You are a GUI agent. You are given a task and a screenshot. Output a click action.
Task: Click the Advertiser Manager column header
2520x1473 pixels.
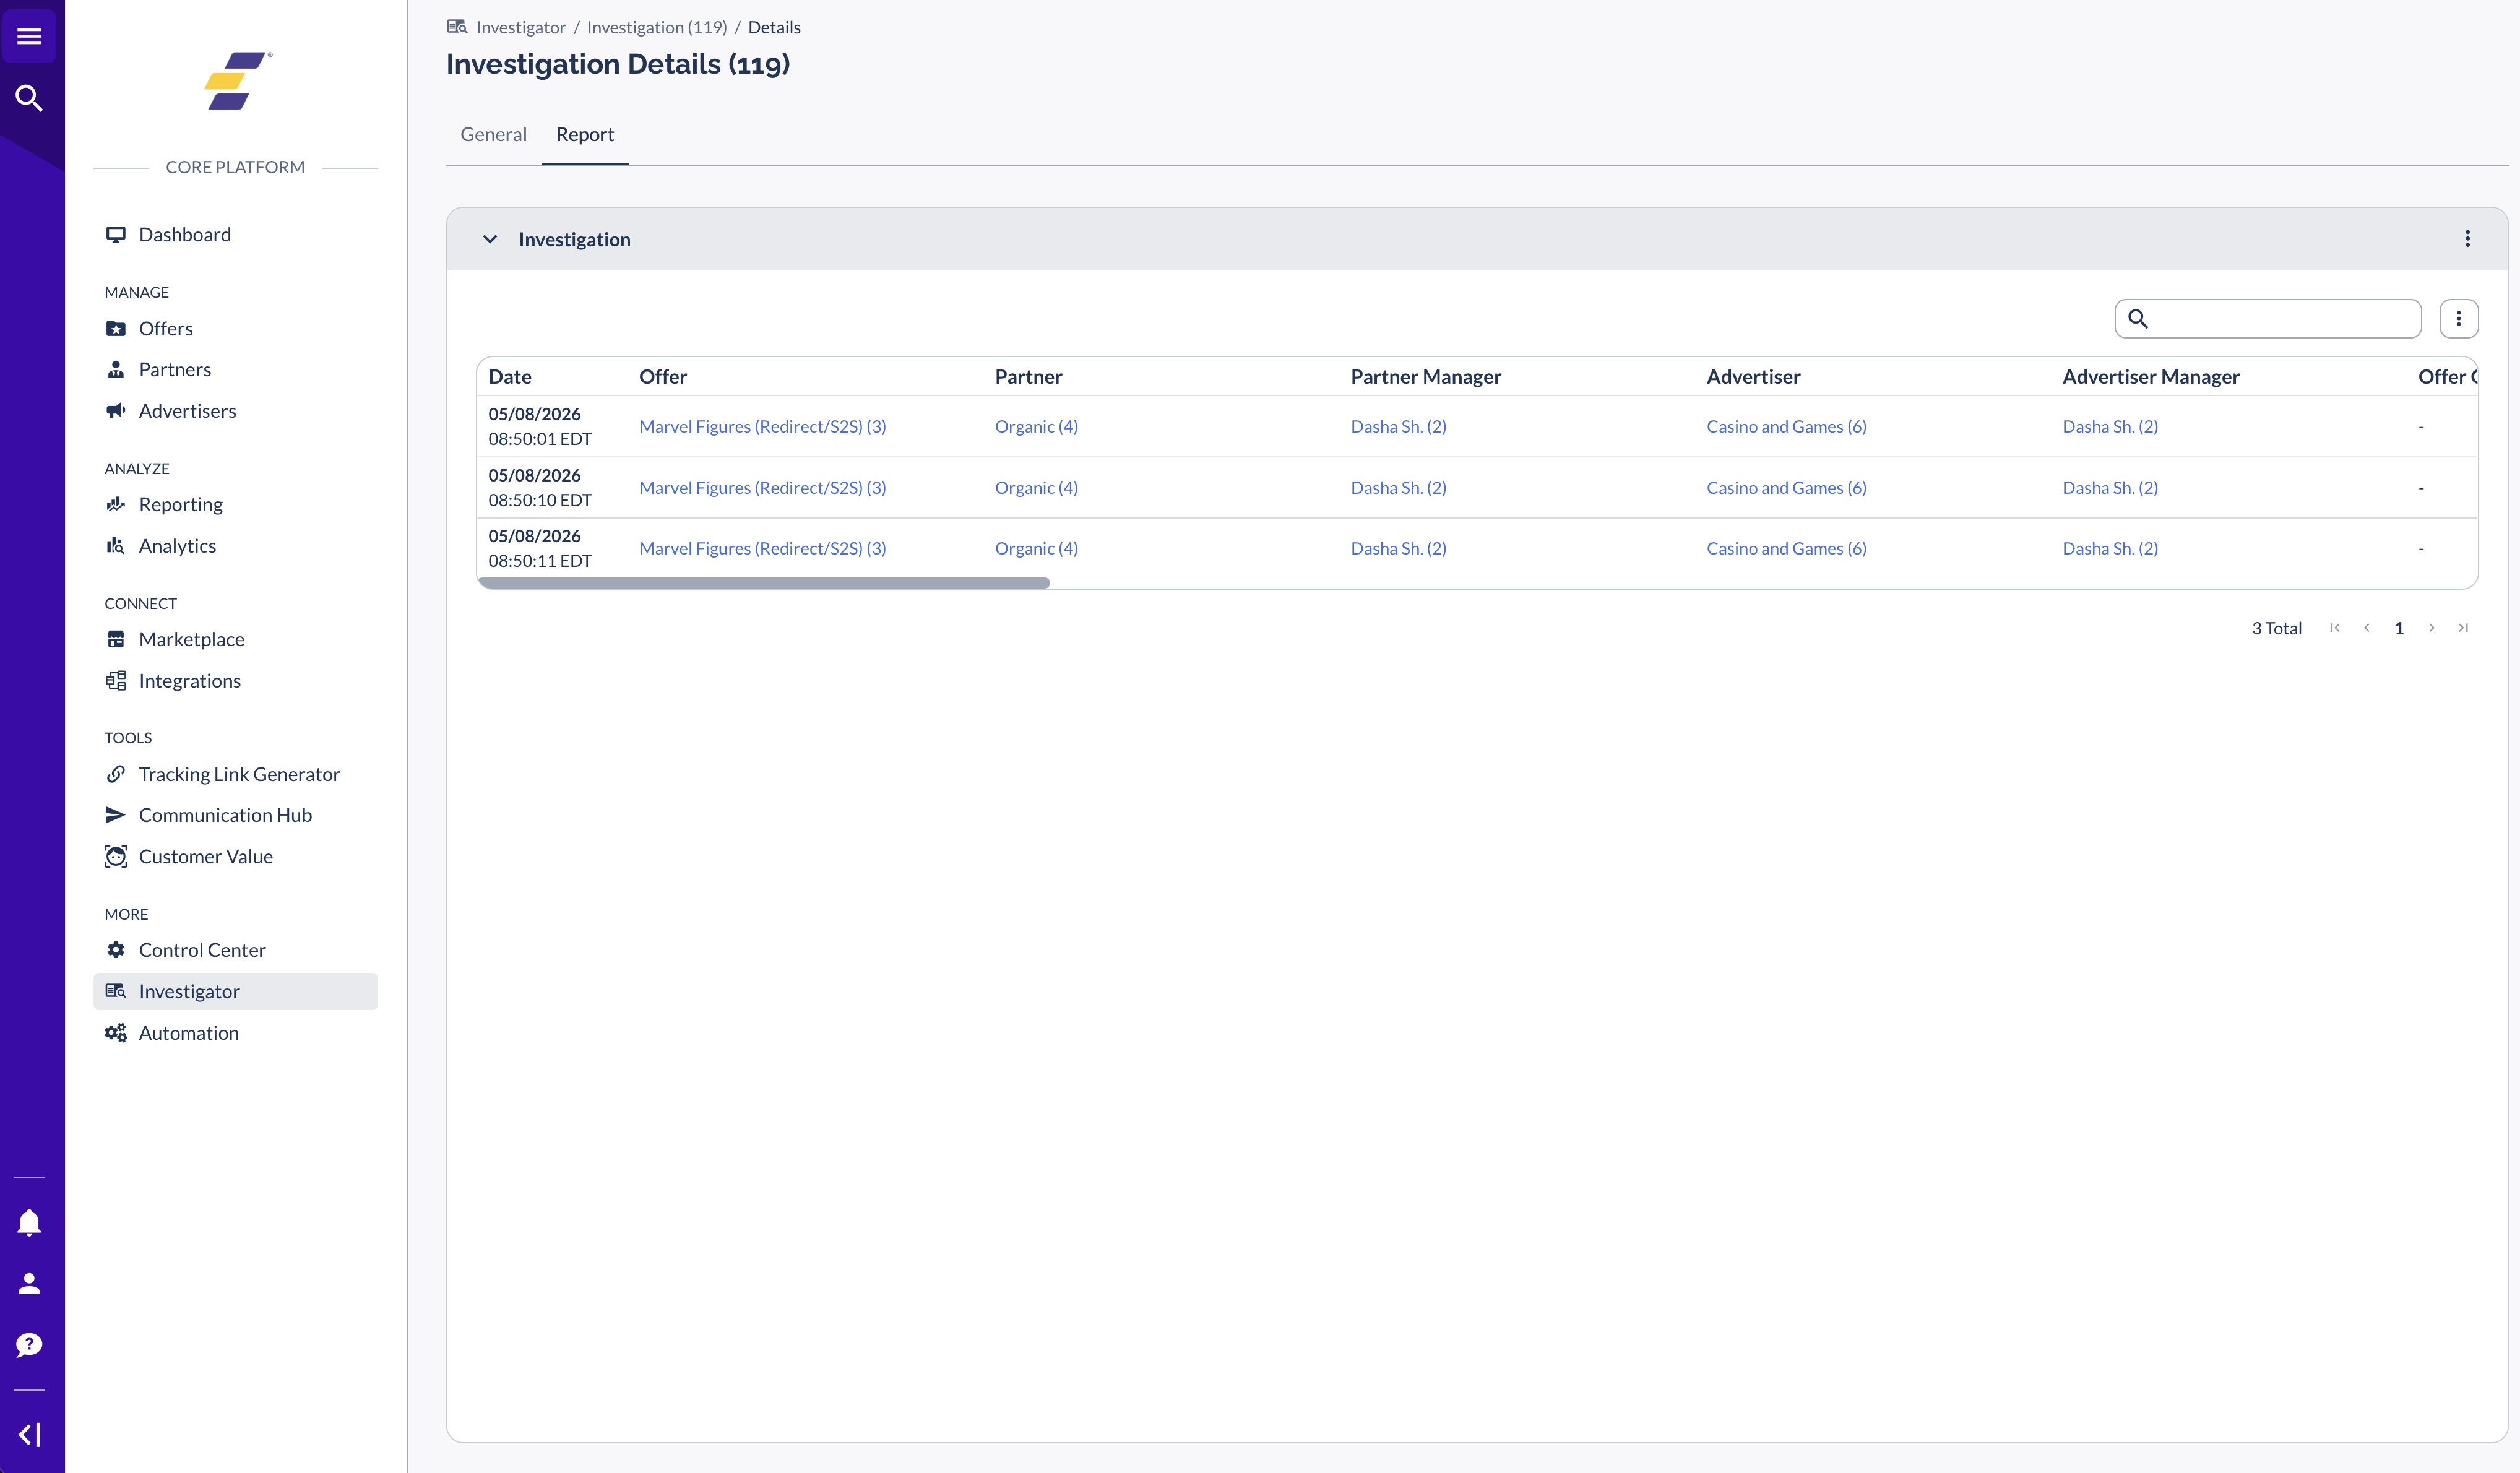[x=2151, y=377]
